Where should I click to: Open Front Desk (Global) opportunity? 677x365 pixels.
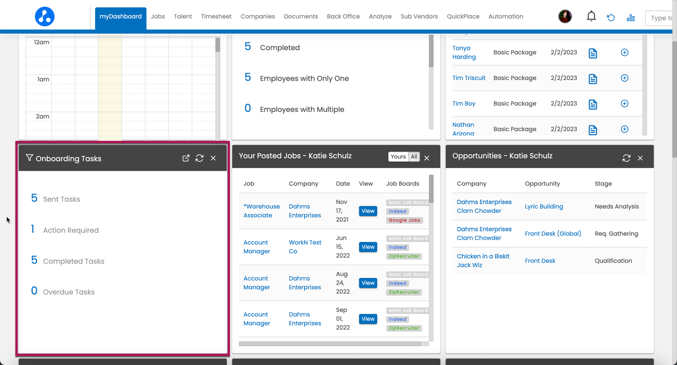[x=553, y=234]
